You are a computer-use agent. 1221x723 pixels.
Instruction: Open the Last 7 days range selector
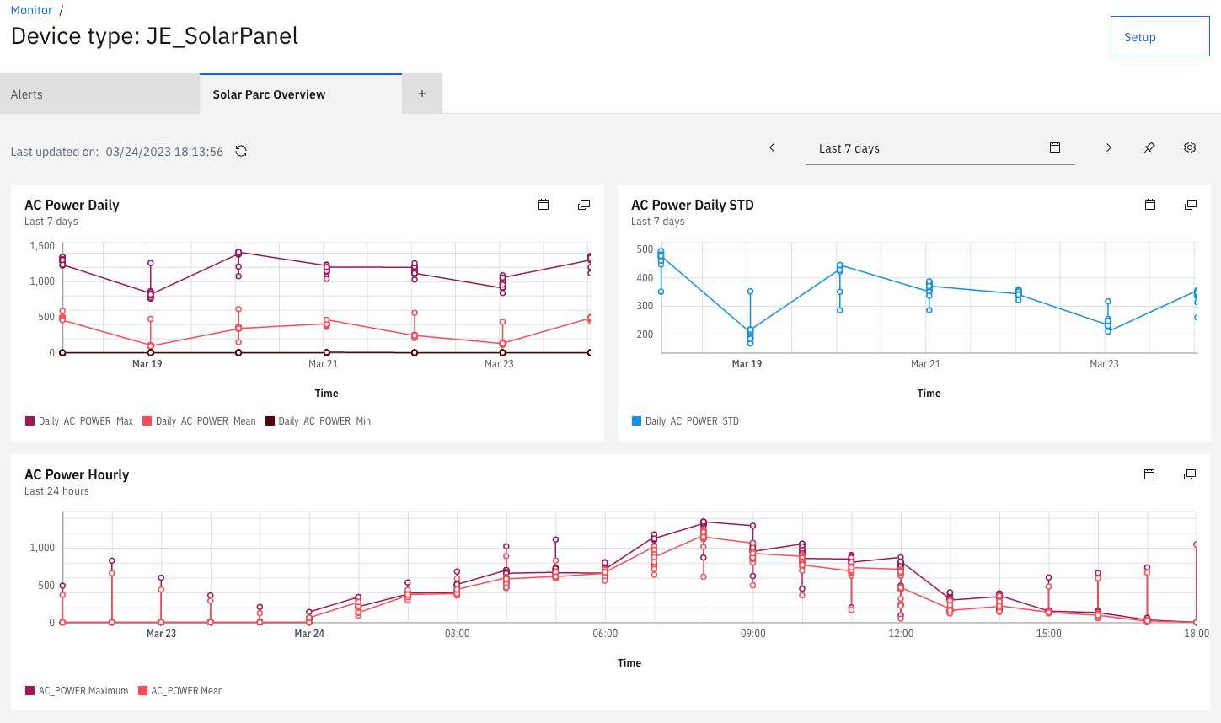(x=940, y=148)
